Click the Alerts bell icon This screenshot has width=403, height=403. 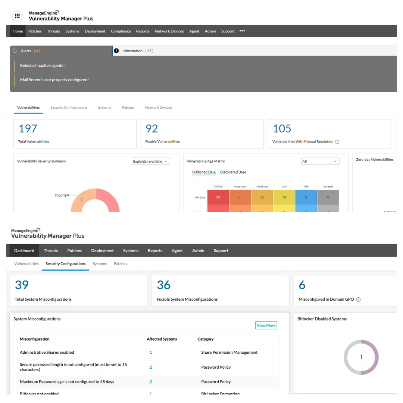pos(15,51)
